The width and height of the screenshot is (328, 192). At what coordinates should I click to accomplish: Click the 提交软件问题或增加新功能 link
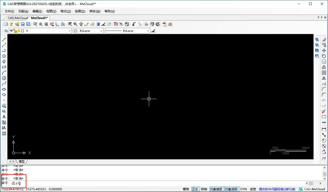pos(277,189)
